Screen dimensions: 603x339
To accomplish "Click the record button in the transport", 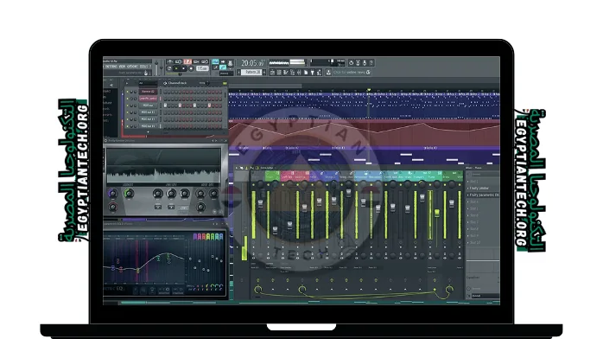I will tap(191, 68).
